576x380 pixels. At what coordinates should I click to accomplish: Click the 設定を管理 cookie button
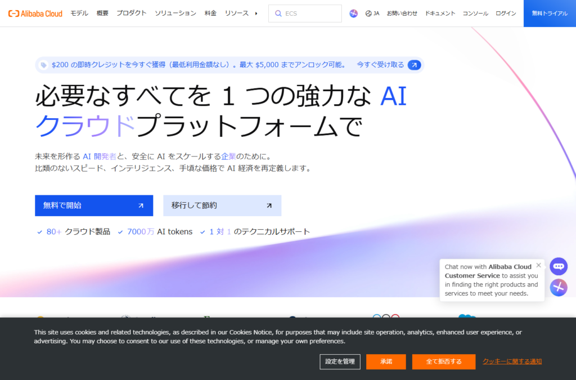(340, 361)
